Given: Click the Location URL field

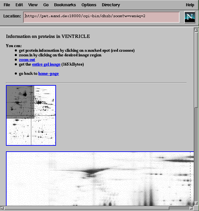Looking at the screenshot, I should 101,17.
